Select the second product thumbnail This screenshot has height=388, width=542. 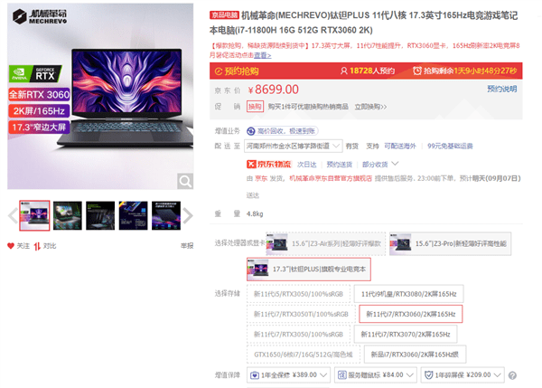click(x=68, y=215)
